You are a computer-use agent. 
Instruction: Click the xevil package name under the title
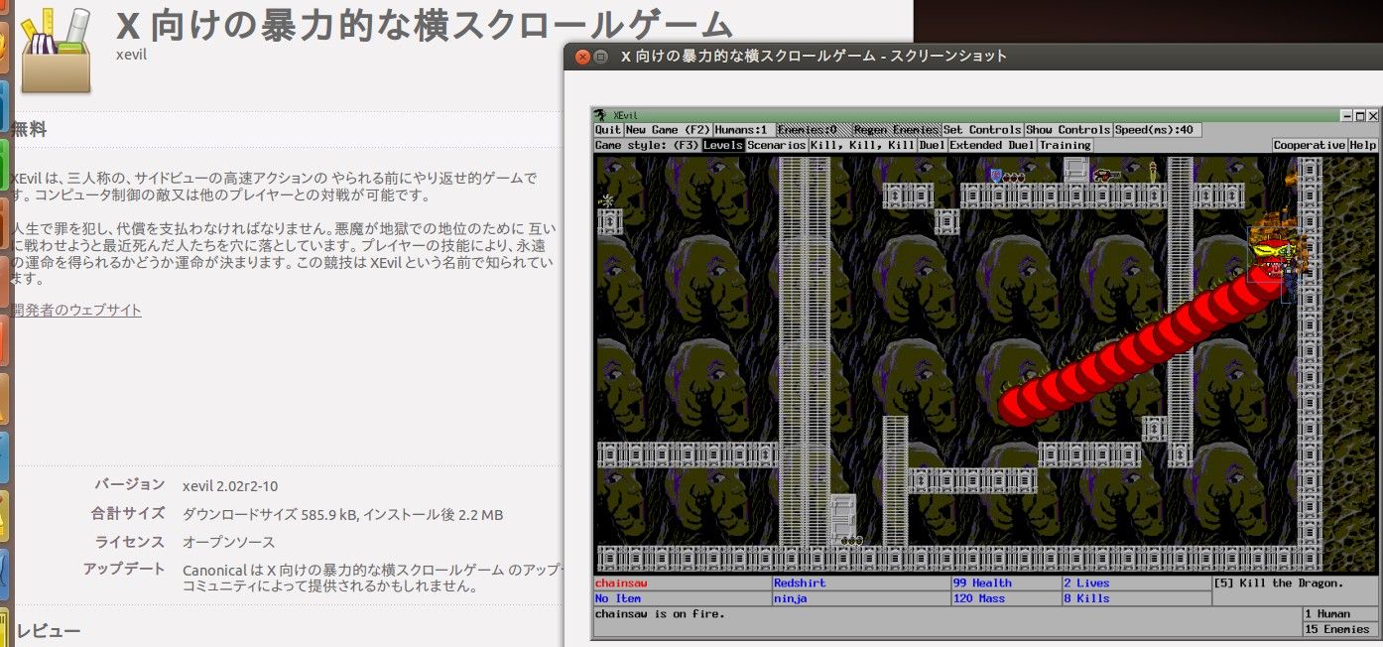coord(131,55)
